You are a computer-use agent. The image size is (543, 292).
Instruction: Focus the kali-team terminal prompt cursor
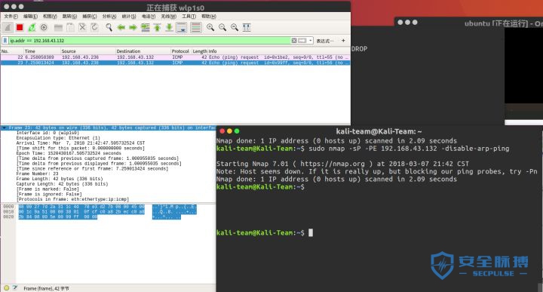tap(311, 232)
